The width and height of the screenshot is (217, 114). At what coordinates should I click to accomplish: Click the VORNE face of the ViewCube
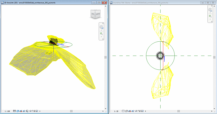coord(98,14)
